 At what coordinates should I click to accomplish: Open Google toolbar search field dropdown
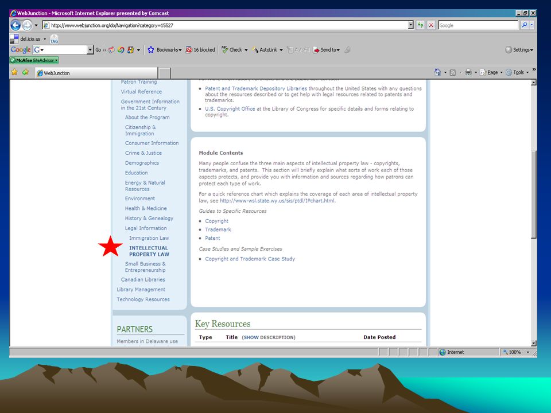90,50
